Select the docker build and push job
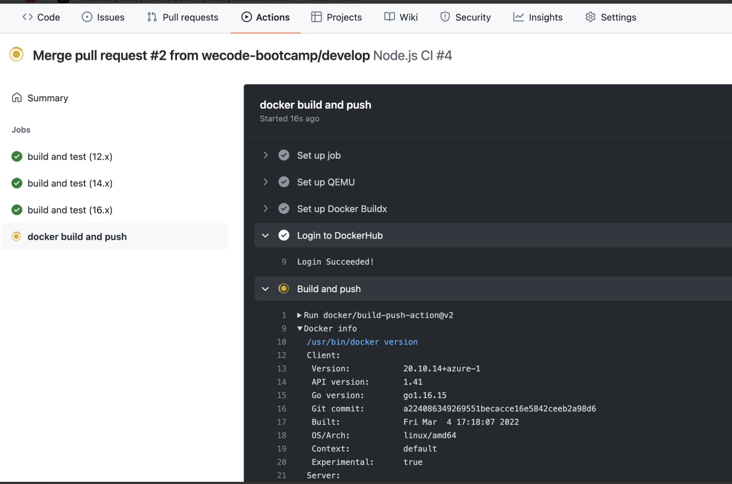The width and height of the screenshot is (732, 484). tap(77, 237)
